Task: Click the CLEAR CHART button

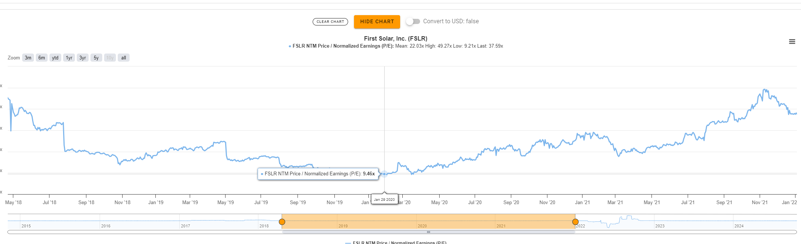Action: tap(330, 22)
